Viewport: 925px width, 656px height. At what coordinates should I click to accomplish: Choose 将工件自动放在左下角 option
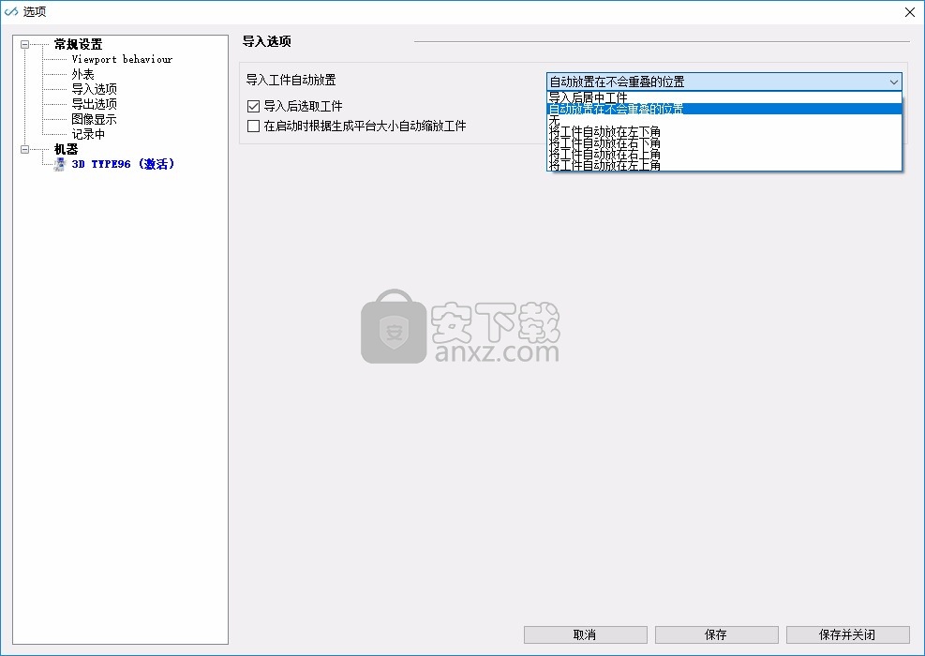pyautogui.click(x=724, y=131)
